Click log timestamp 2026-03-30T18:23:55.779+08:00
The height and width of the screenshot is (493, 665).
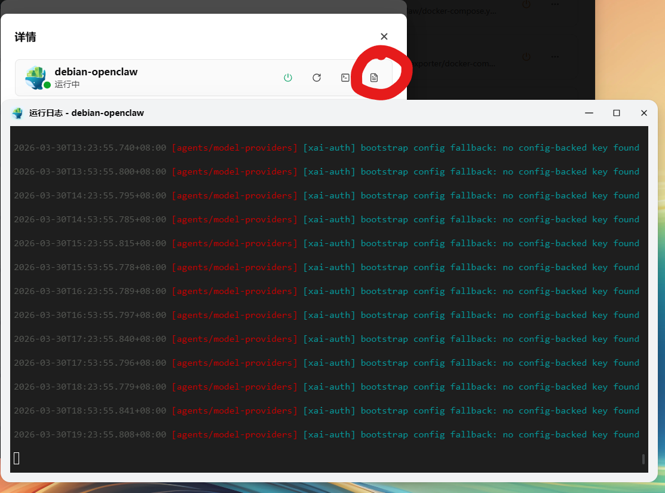coord(90,387)
